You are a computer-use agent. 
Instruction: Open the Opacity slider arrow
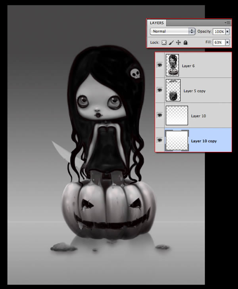[x=227, y=31]
